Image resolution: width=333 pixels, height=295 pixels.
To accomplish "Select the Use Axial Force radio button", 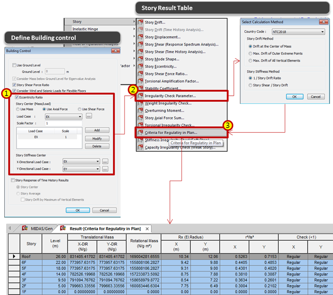I will [x=44, y=109].
